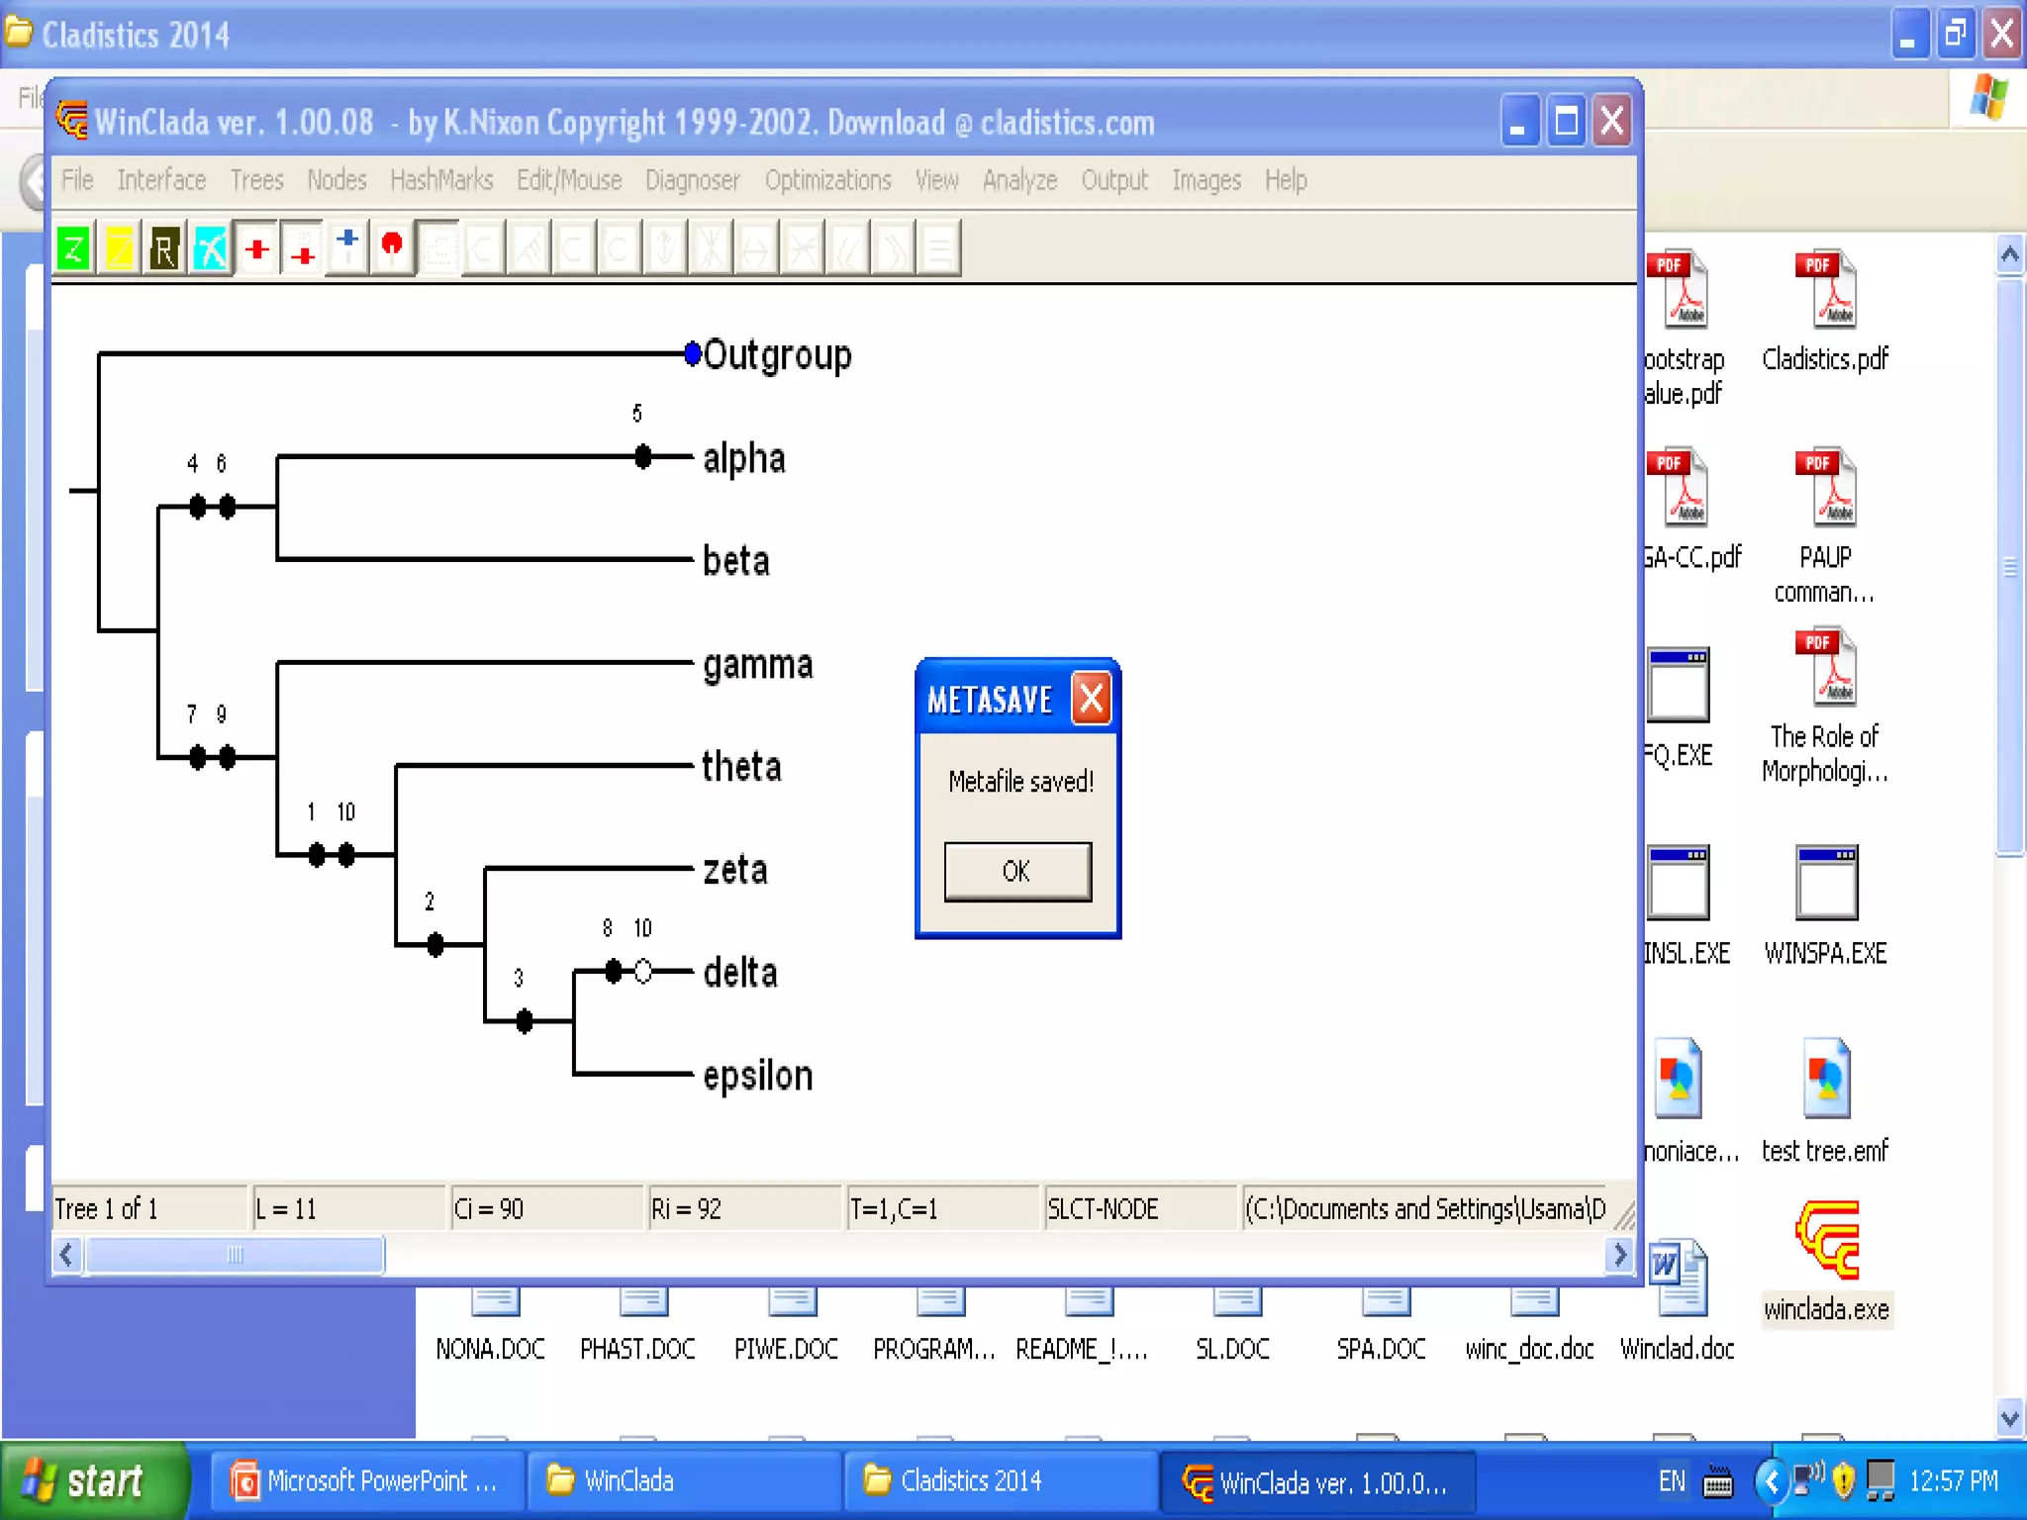
Task: Toggle the large red plus toolbar button
Action: (x=256, y=247)
